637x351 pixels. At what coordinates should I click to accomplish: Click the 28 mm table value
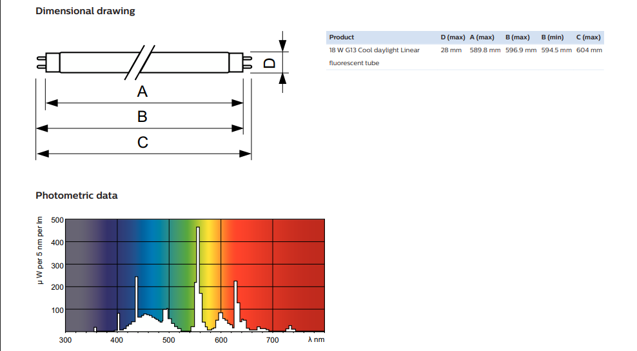pos(451,50)
